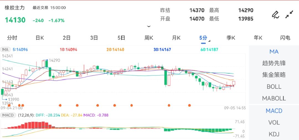The image size is (299, 140).
Task: Click the price change value -240
Action: (38, 20)
